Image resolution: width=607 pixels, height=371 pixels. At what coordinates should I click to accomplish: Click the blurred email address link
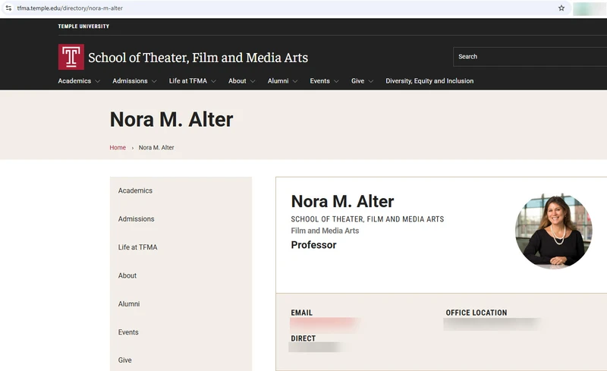click(325, 325)
